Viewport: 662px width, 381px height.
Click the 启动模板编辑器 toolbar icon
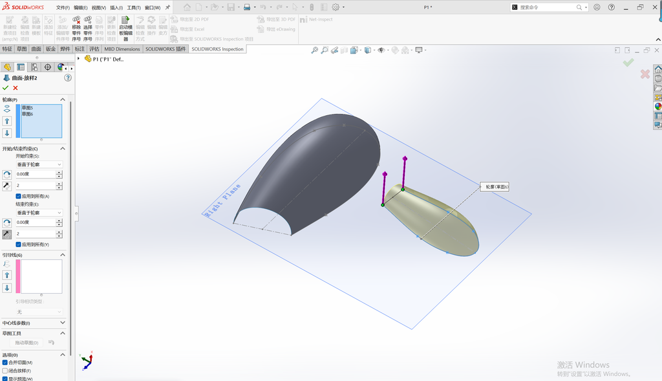tap(125, 28)
